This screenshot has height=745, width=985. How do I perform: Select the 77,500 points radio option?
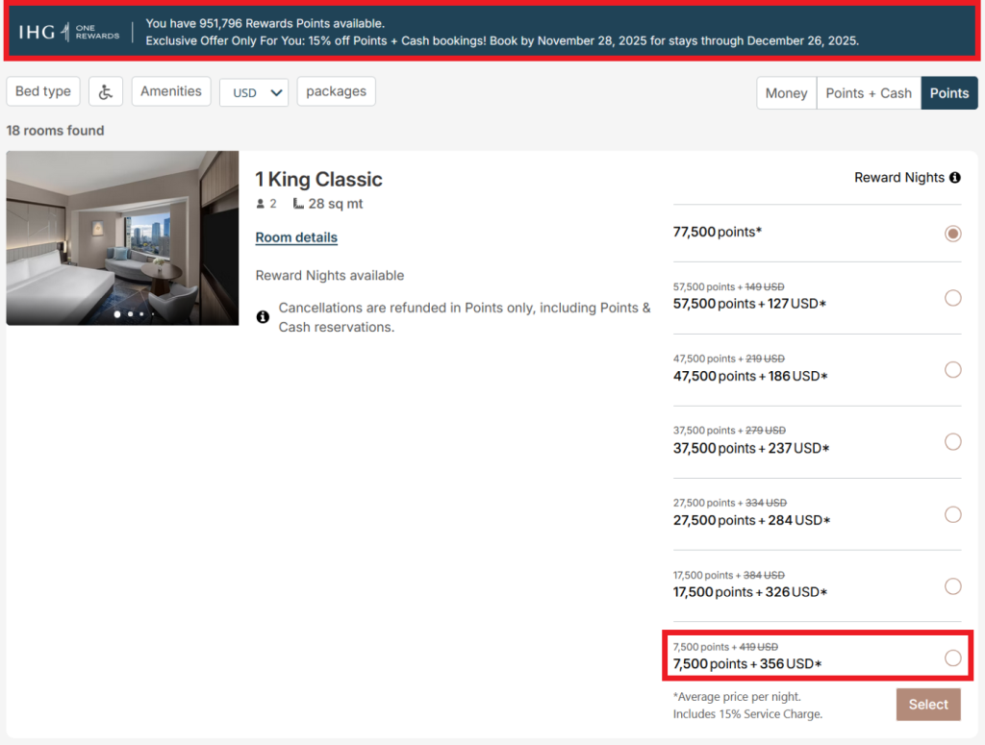tap(952, 234)
